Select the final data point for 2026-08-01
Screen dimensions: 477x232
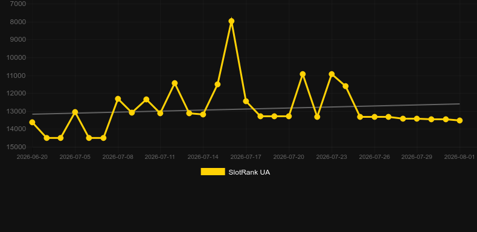click(x=459, y=121)
